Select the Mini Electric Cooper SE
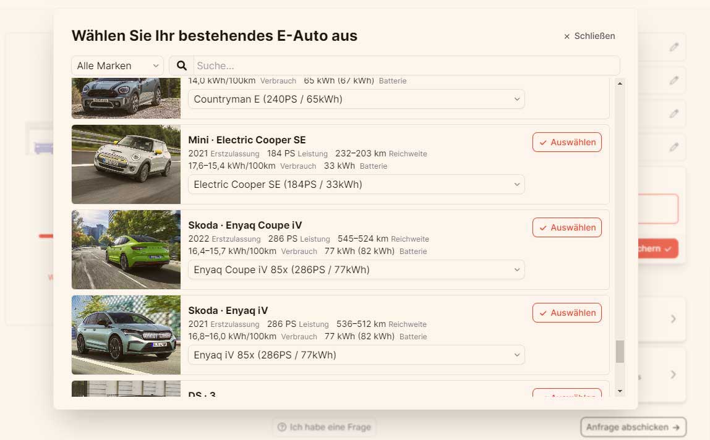Viewport: 710px width, 440px height. point(567,142)
